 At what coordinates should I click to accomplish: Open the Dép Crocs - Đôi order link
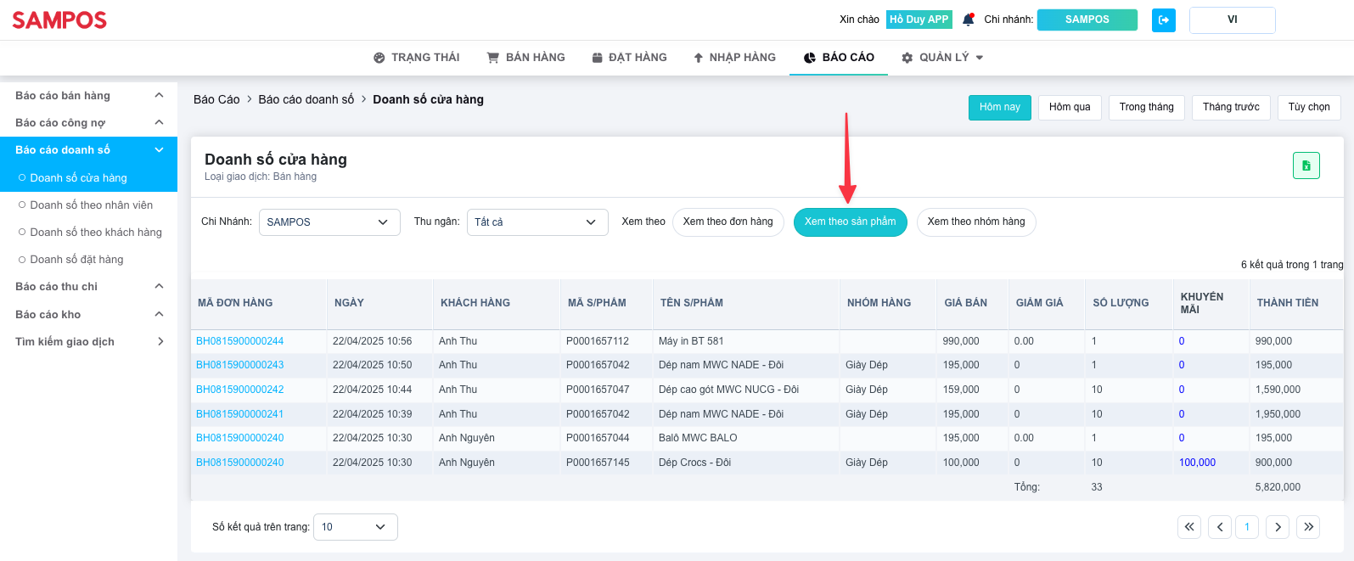point(239,463)
